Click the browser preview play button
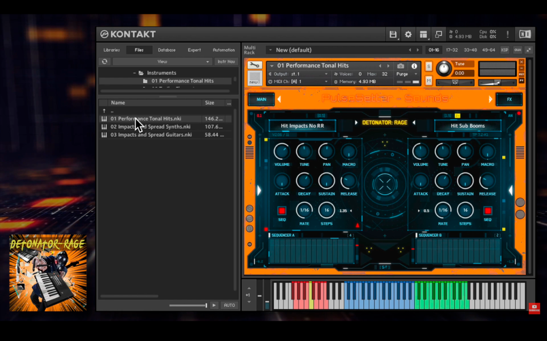Screen dimensions: 547x341 pyautogui.click(x=214, y=305)
